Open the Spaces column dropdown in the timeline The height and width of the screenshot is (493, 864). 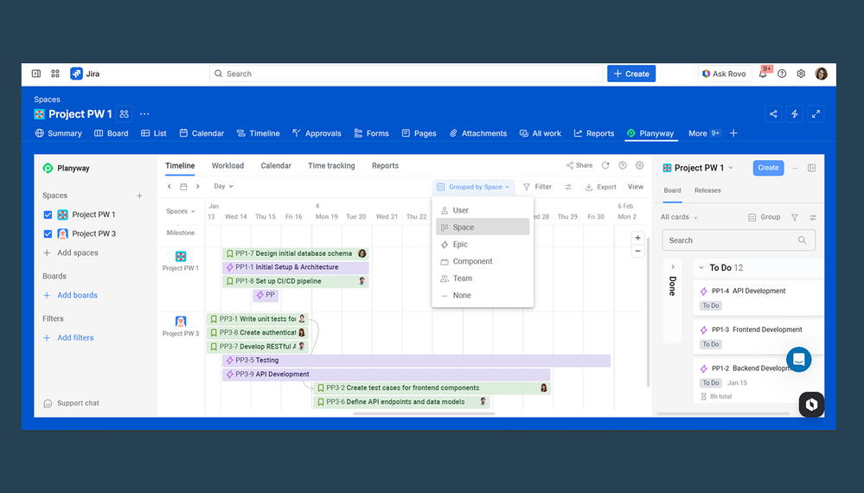pos(180,211)
